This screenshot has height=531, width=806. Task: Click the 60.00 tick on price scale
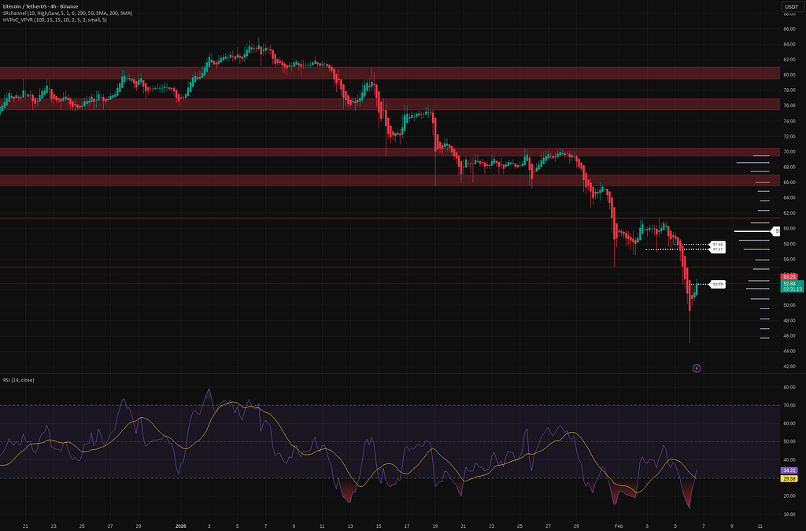click(x=789, y=228)
